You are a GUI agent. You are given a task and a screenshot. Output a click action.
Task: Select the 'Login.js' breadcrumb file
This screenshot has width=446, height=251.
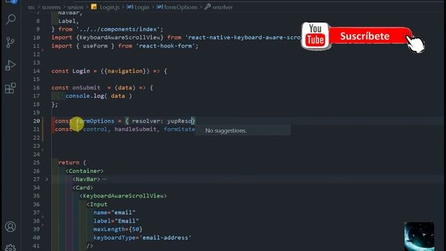point(109,7)
